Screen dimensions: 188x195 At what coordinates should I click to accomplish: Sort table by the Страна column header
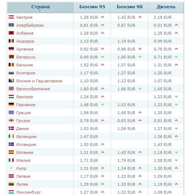(41, 7)
